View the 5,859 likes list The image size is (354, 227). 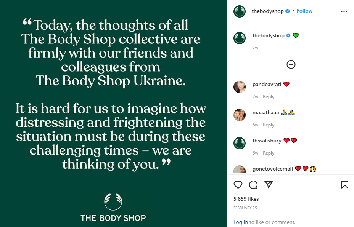(246, 199)
